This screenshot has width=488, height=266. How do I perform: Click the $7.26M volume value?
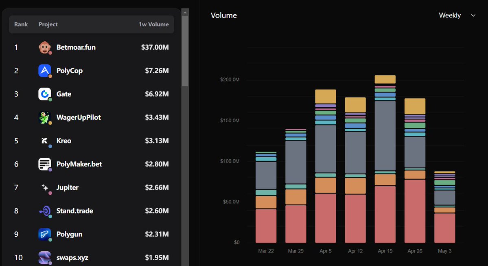[x=157, y=71]
